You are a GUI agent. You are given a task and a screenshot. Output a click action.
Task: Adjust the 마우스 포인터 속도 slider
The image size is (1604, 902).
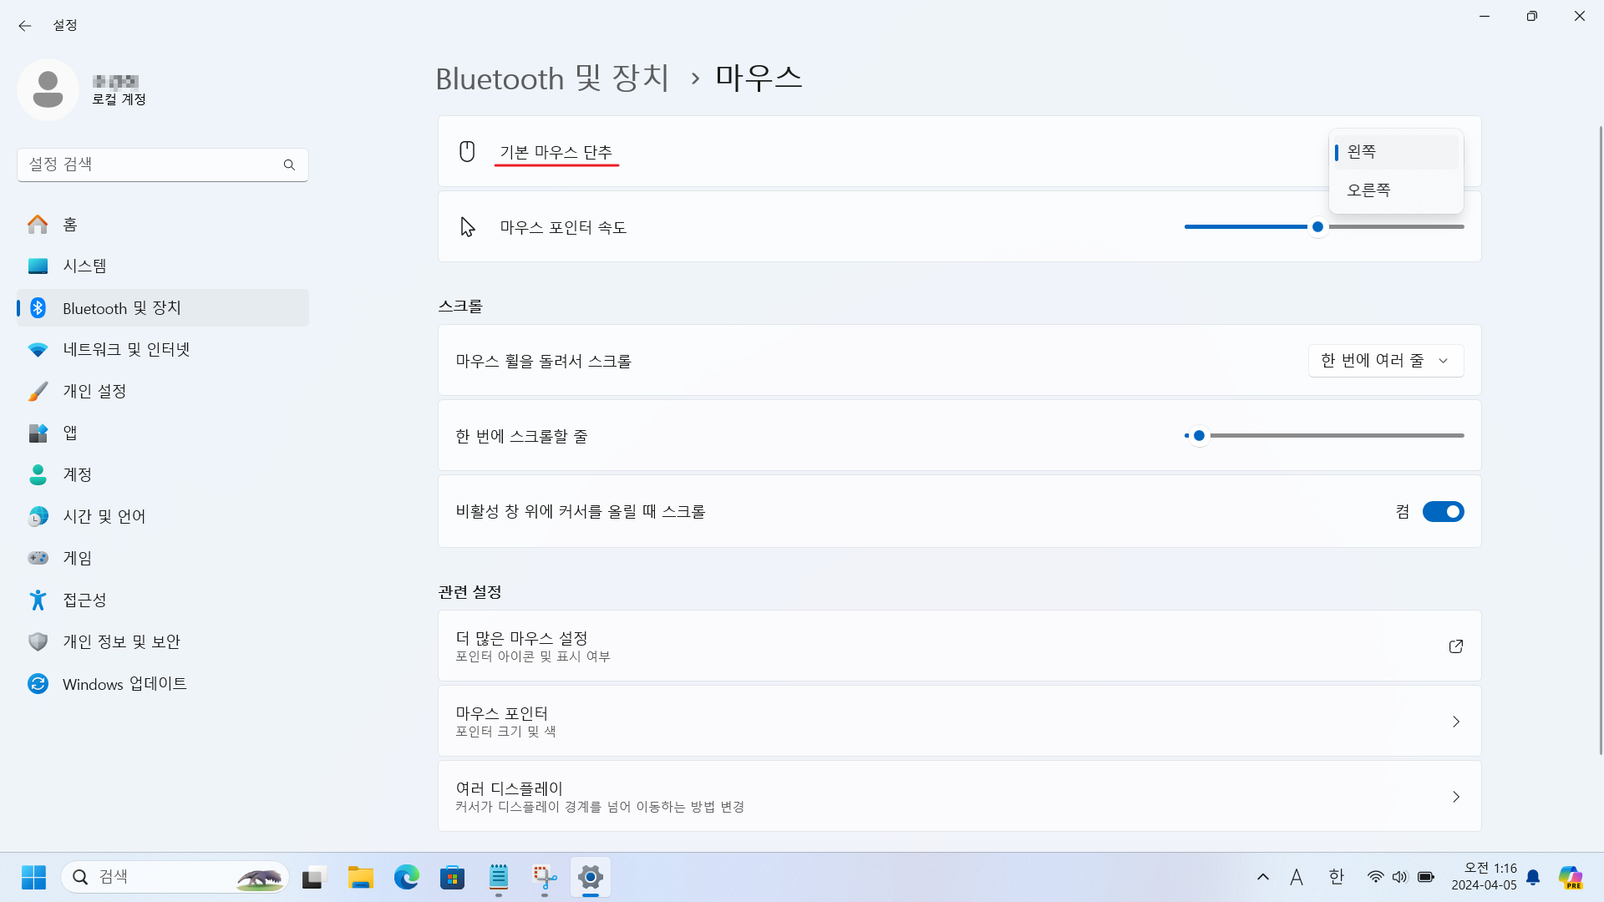(x=1324, y=226)
